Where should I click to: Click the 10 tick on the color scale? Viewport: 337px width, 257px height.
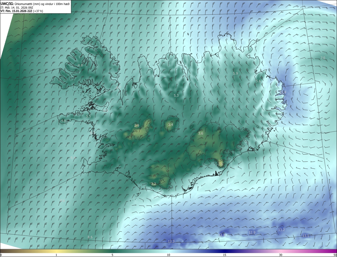168,255
